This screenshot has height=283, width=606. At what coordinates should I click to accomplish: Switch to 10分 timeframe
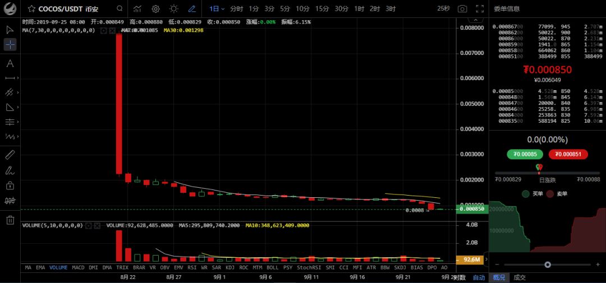click(x=302, y=8)
